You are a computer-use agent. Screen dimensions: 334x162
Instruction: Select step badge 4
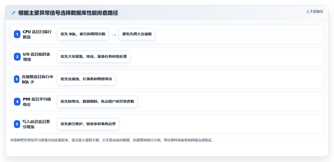pos(17,102)
